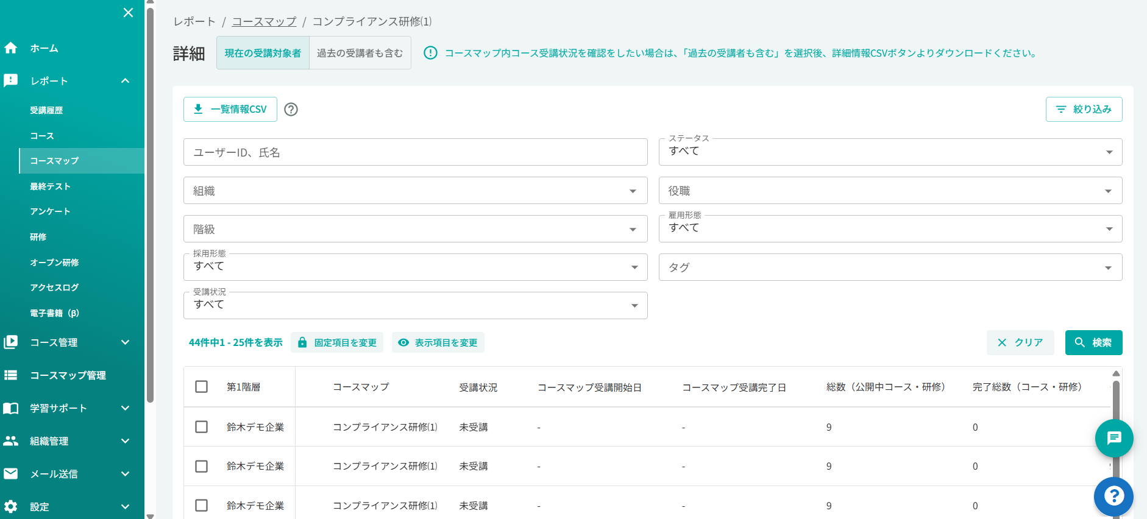Open the 役職 dropdown
Image resolution: width=1147 pixels, height=519 pixels.
coord(890,191)
